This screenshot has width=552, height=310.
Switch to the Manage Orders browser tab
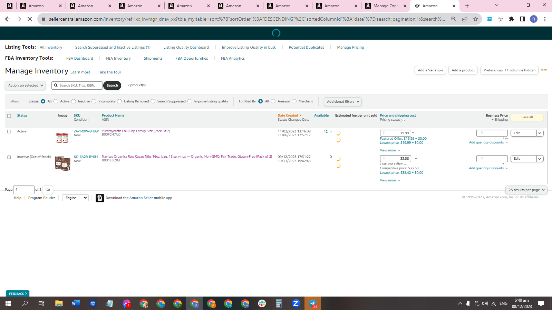tap(386, 6)
